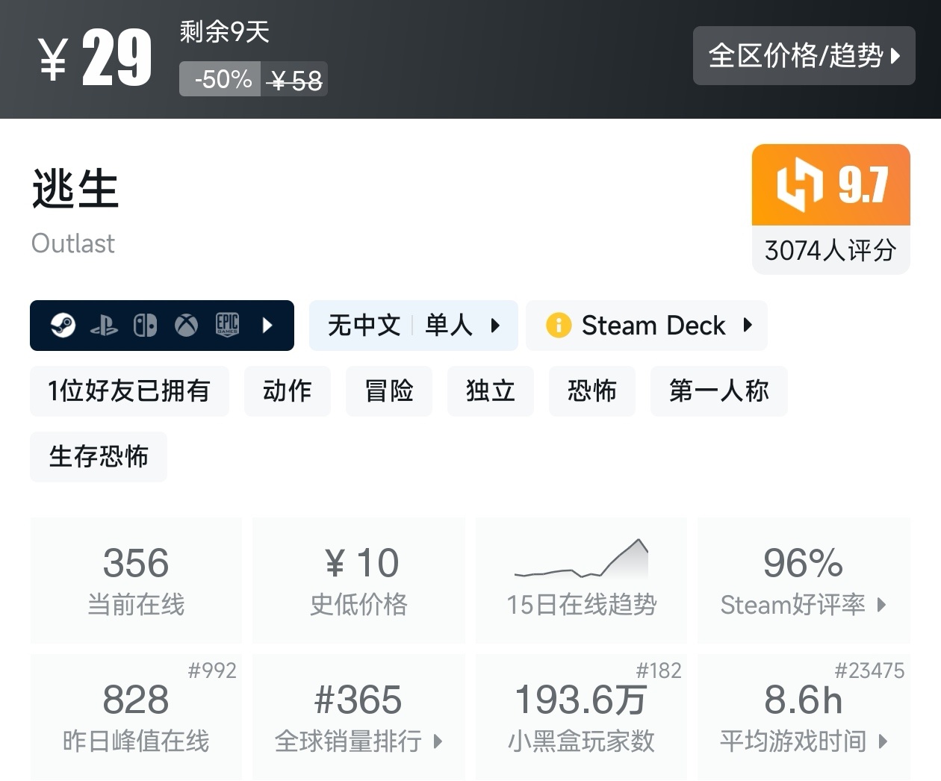Toggle the 生存恐怖 tag selection
The width and height of the screenshot is (941, 781).
pos(98,456)
